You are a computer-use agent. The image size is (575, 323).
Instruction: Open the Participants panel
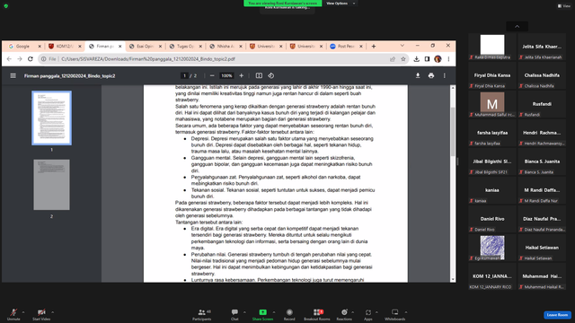pos(201,314)
